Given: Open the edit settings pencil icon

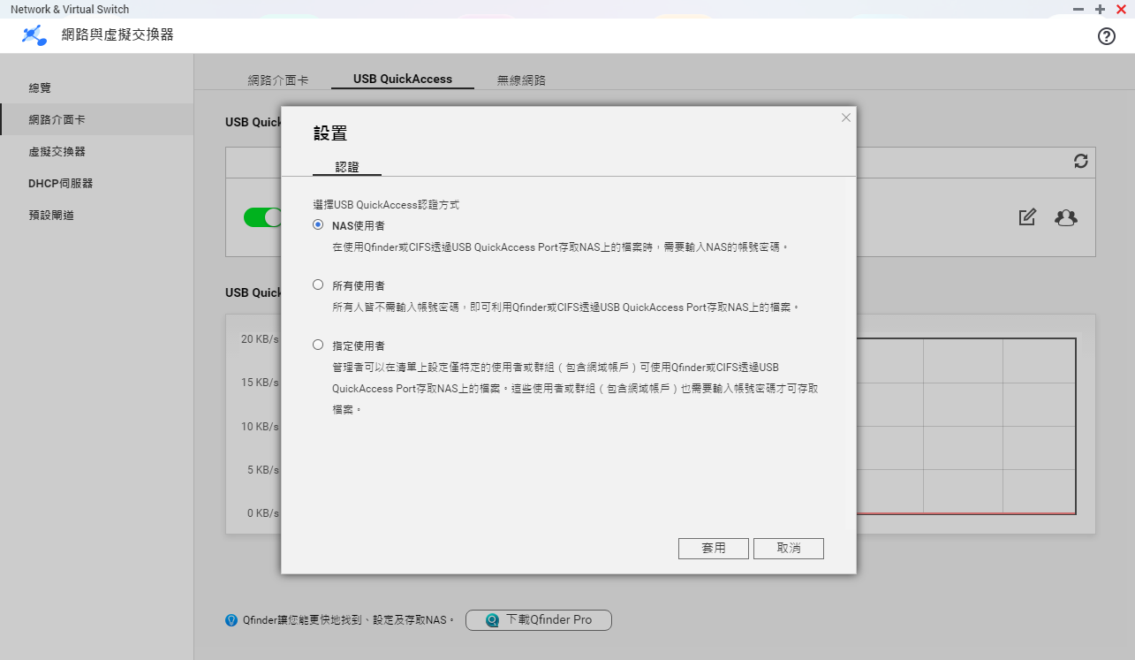Looking at the screenshot, I should 1026,216.
